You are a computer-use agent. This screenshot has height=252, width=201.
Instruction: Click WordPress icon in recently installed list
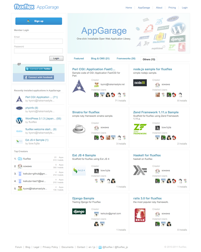click(x=19, y=120)
